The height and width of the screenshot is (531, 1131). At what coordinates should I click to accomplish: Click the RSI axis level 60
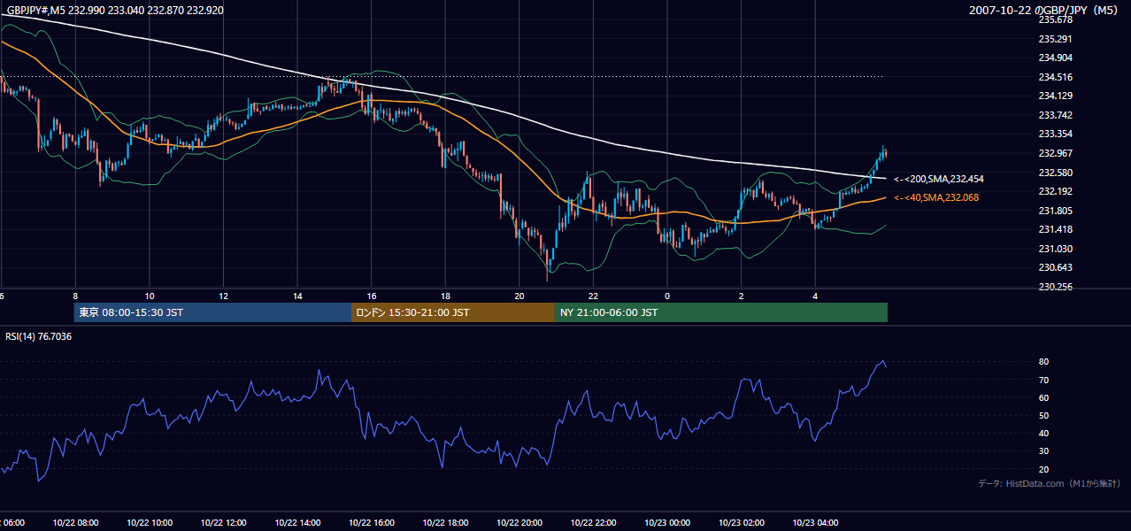(x=1044, y=397)
